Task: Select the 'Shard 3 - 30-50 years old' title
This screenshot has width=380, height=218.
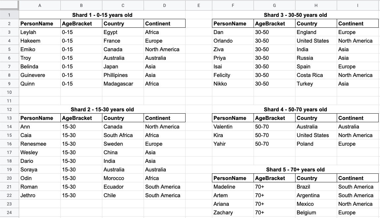Action: [x=295, y=15]
